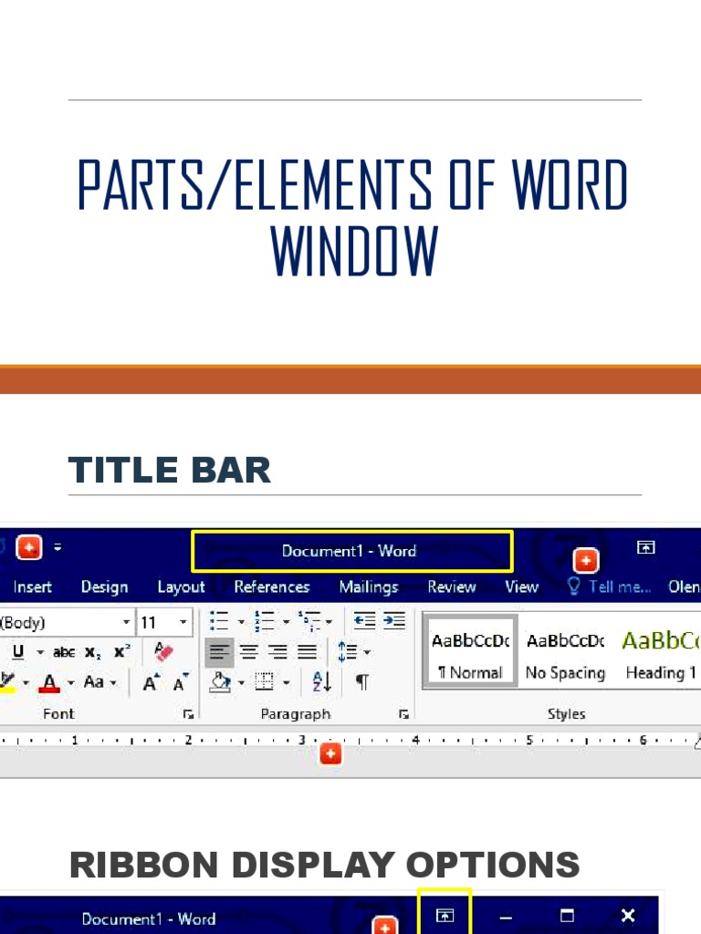Apply red font color button
The width and height of the screenshot is (701, 934).
[49, 682]
